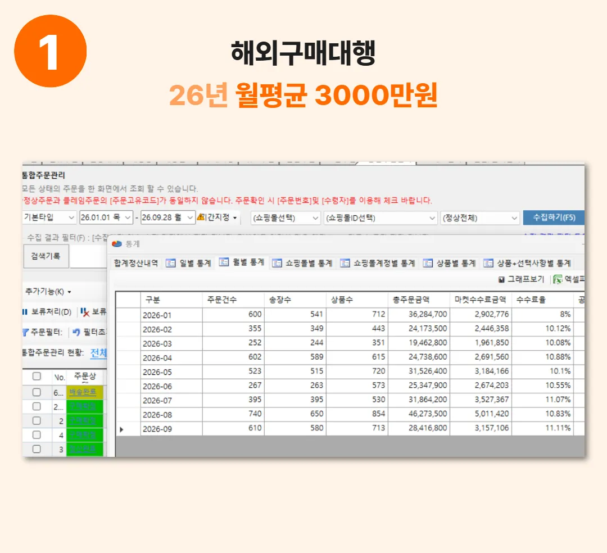
Task: Sort by the 총주문금액 column header
Action: (419, 300)
